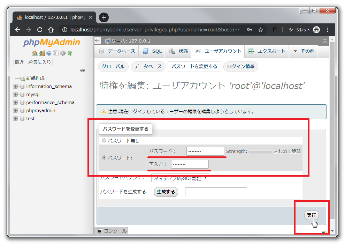Select the 'パスワード無し' radio option
This screenshot has width=345, height=244.
click(104, 141)
